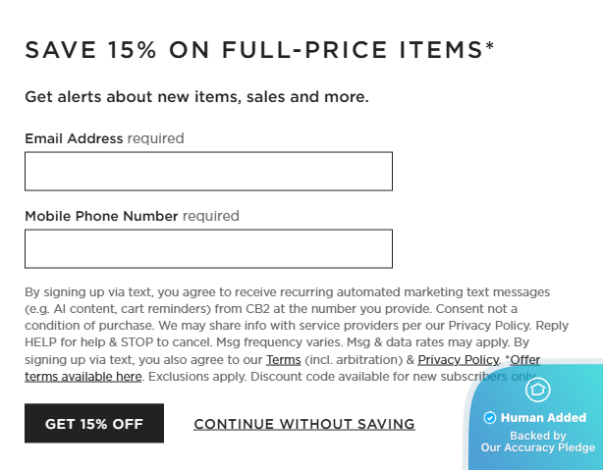603x470 pixels.
Task: Click the Email Address field label
Action: tap(74, 138)
